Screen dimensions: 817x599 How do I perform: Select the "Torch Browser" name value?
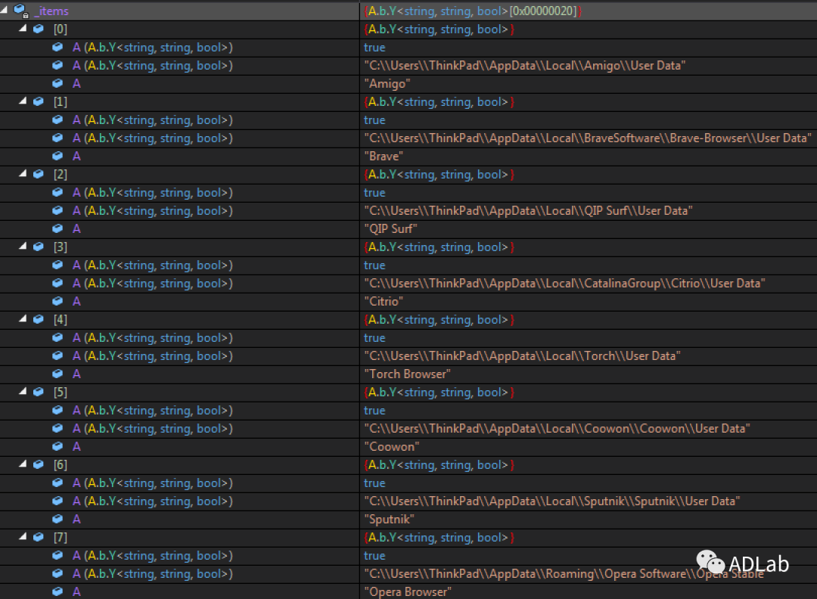407,374
